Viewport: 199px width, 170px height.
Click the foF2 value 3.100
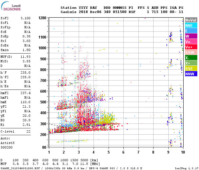(26, 18)
